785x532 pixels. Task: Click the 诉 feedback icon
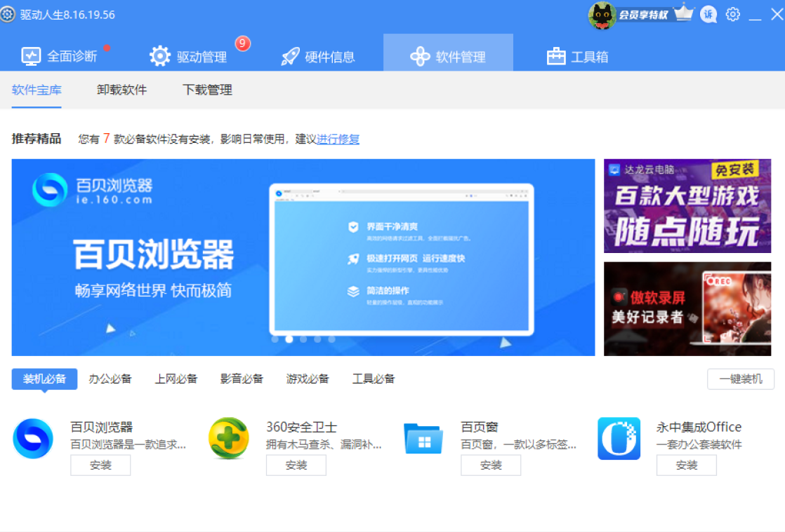point(708,15)
